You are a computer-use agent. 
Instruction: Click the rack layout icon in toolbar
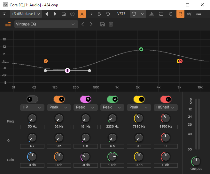pos(161,14)
